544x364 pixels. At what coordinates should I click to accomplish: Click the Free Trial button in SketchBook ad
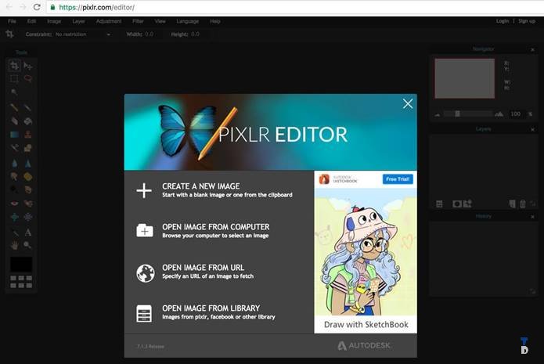398,179
